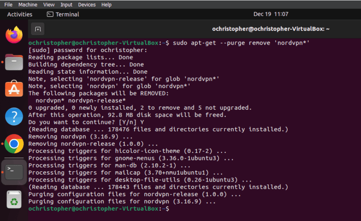Viewport: 361px width, 221px height.
Task: Open the View menu
Action: click(49, 5)
